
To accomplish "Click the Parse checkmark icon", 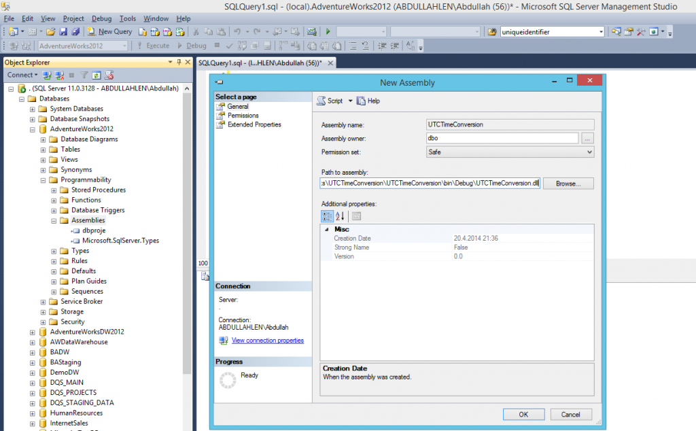I will [230, 46].
